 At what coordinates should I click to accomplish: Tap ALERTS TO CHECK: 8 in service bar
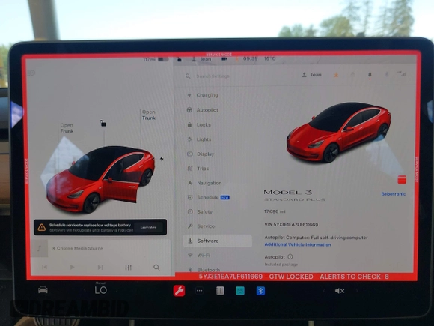point(354,277)
